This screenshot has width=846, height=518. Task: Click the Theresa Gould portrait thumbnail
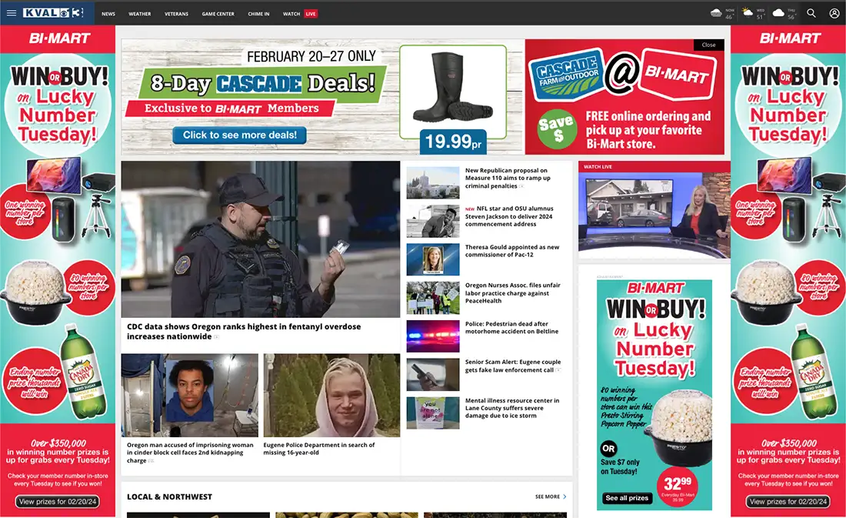[433, 259]
